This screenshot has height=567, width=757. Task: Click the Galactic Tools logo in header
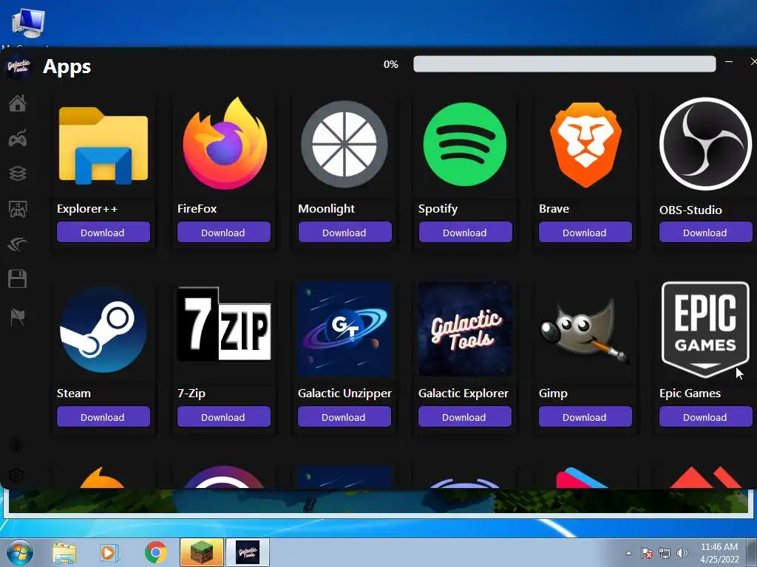pos(18,66)
